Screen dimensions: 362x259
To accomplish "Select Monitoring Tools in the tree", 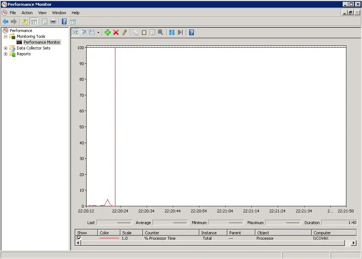I will click(31, 36).
